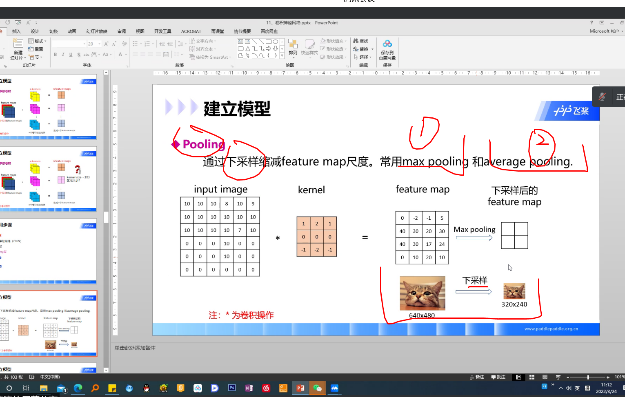The width and height of the screenshot is (625, 397).
Task: Open the Slide Show (幻灯片放映) tab
Action: pos(97,31)
